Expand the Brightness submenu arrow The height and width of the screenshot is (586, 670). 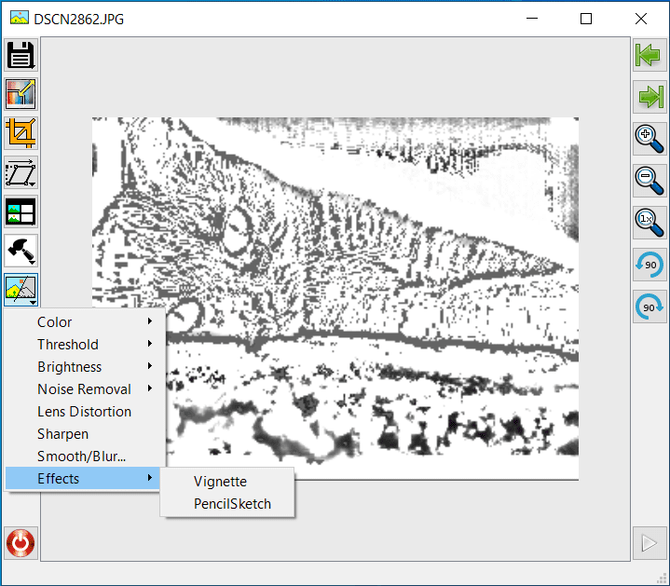click(x=149, y=365)
